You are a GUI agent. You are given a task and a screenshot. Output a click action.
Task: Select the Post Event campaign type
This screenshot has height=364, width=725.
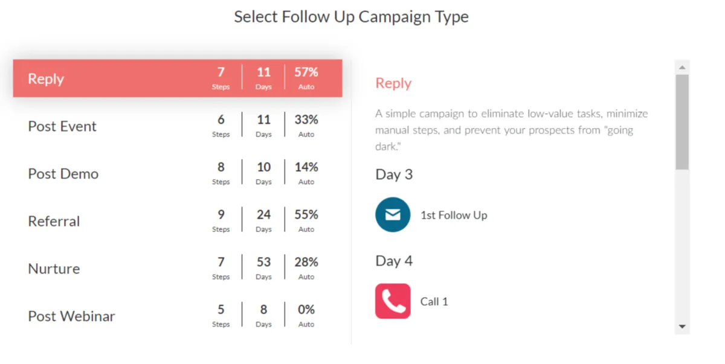click(62, 126)
